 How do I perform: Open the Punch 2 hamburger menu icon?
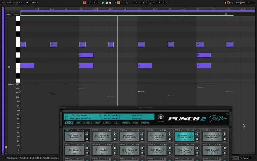click(x=227, y=114)
